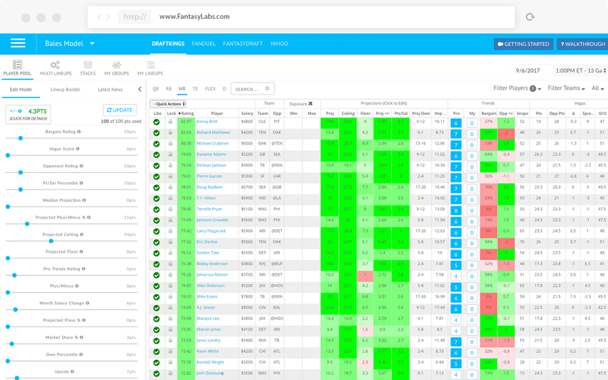
Task: Open My Groups section
Action: pyautogui.click(x=116, y=68)
